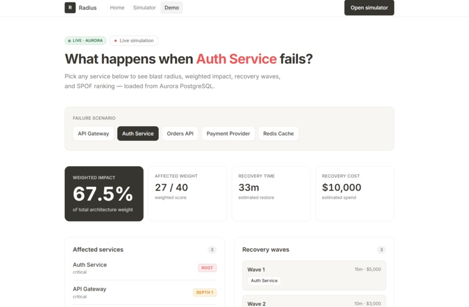Click the ROOT badge on Auth Service
Screen dimensions: 469x307
[207, 268]
